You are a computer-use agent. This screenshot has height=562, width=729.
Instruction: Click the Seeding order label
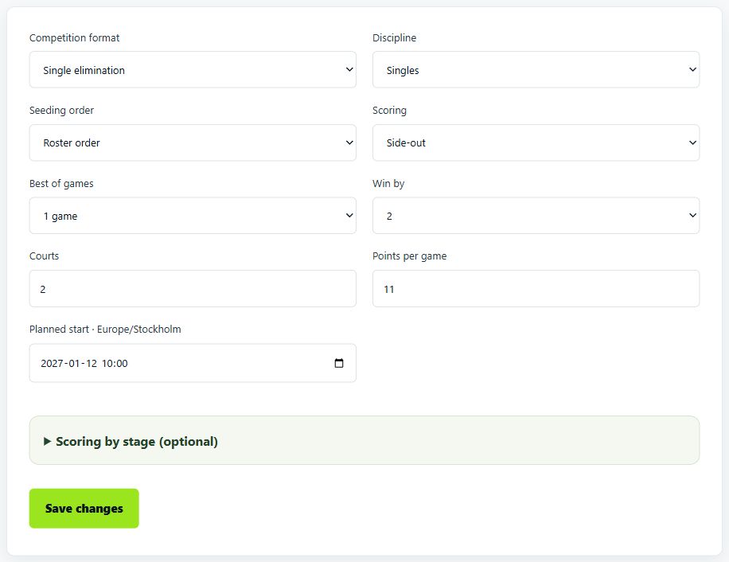[x=61, y=110]
